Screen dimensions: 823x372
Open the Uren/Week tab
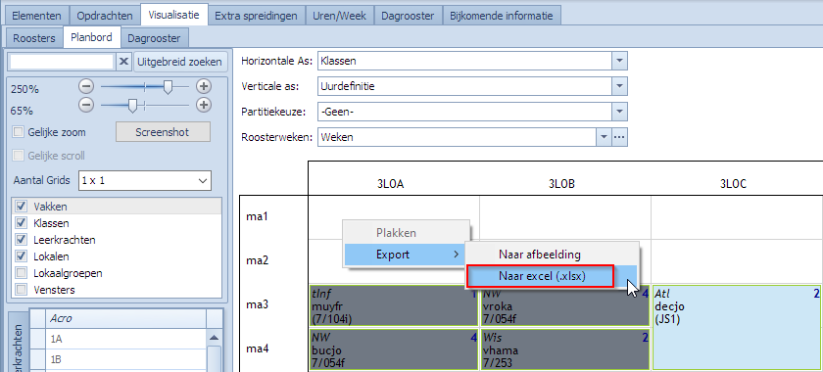coord(339,16)
